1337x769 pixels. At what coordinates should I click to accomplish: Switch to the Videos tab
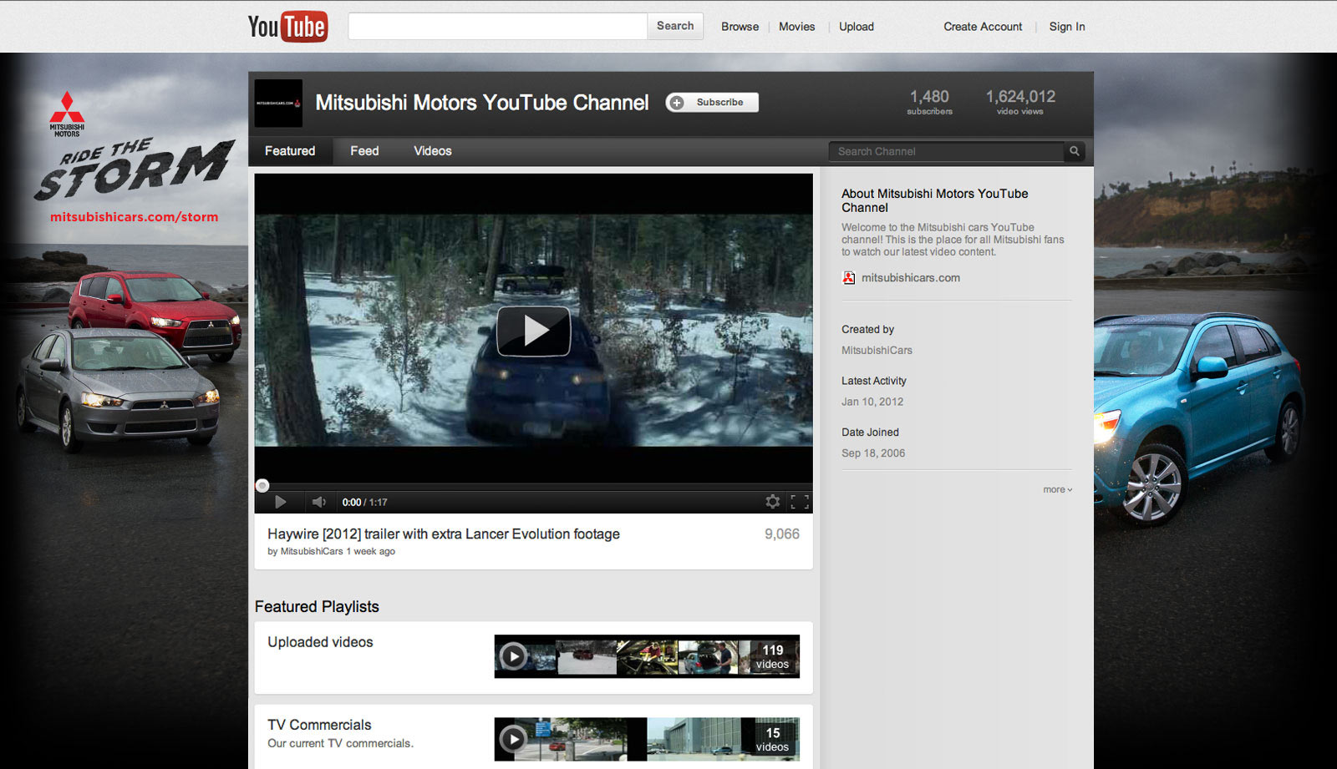(433, 151)
